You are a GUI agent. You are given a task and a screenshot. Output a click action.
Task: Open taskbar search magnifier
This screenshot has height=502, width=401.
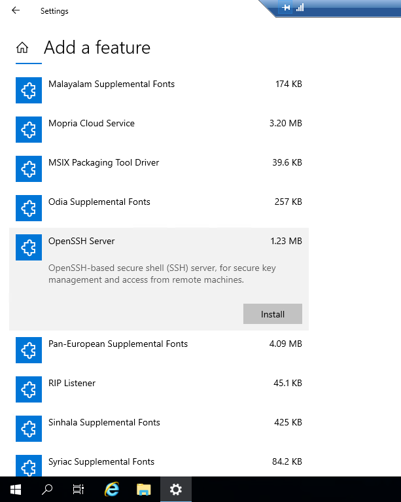click(47, 489)
